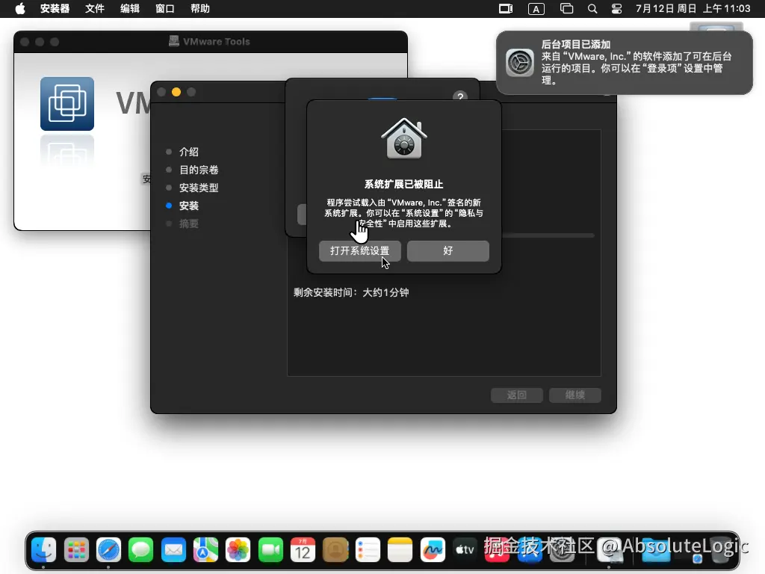Minimize the installer window with the yellow button

click(x=176, y=92)
